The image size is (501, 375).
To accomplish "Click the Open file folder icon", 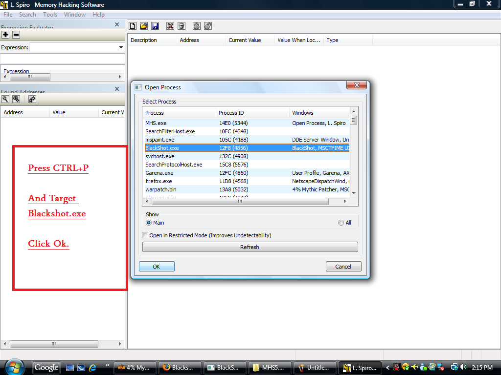I will [x=144, y=26].
